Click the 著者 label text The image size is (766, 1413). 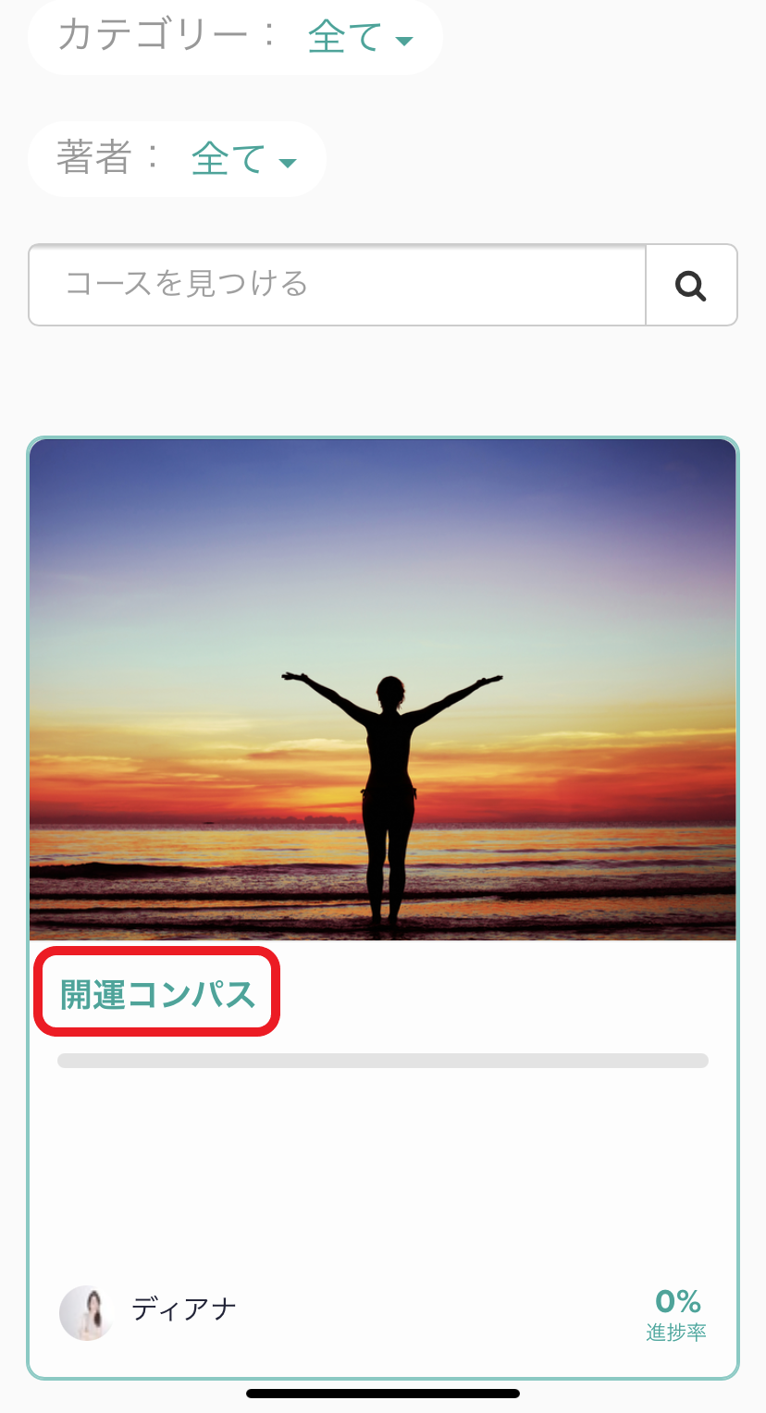coord(94,158)
